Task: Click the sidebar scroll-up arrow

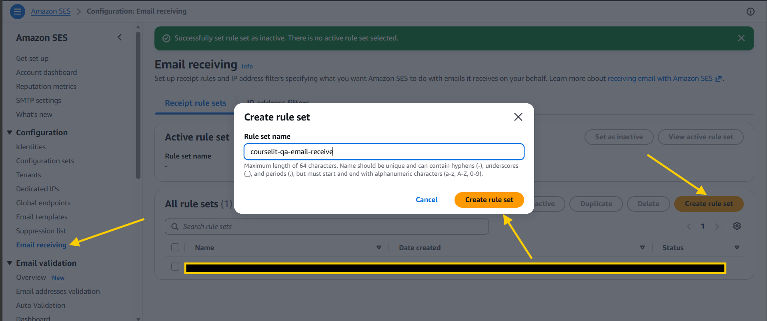Action: tap(138, 27)
